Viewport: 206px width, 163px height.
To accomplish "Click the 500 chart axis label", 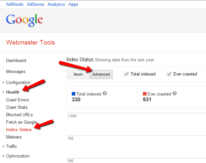I will point(70,161).
